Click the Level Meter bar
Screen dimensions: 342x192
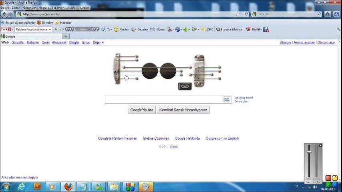pyautogui.click(x=316, y=161)
